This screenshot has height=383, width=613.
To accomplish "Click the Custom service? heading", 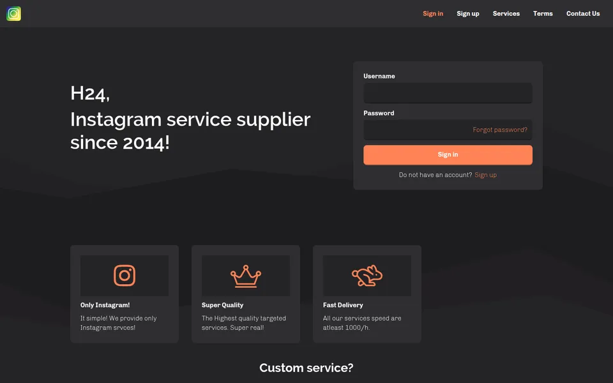I will pyautogui.click(x=306, y=368).
